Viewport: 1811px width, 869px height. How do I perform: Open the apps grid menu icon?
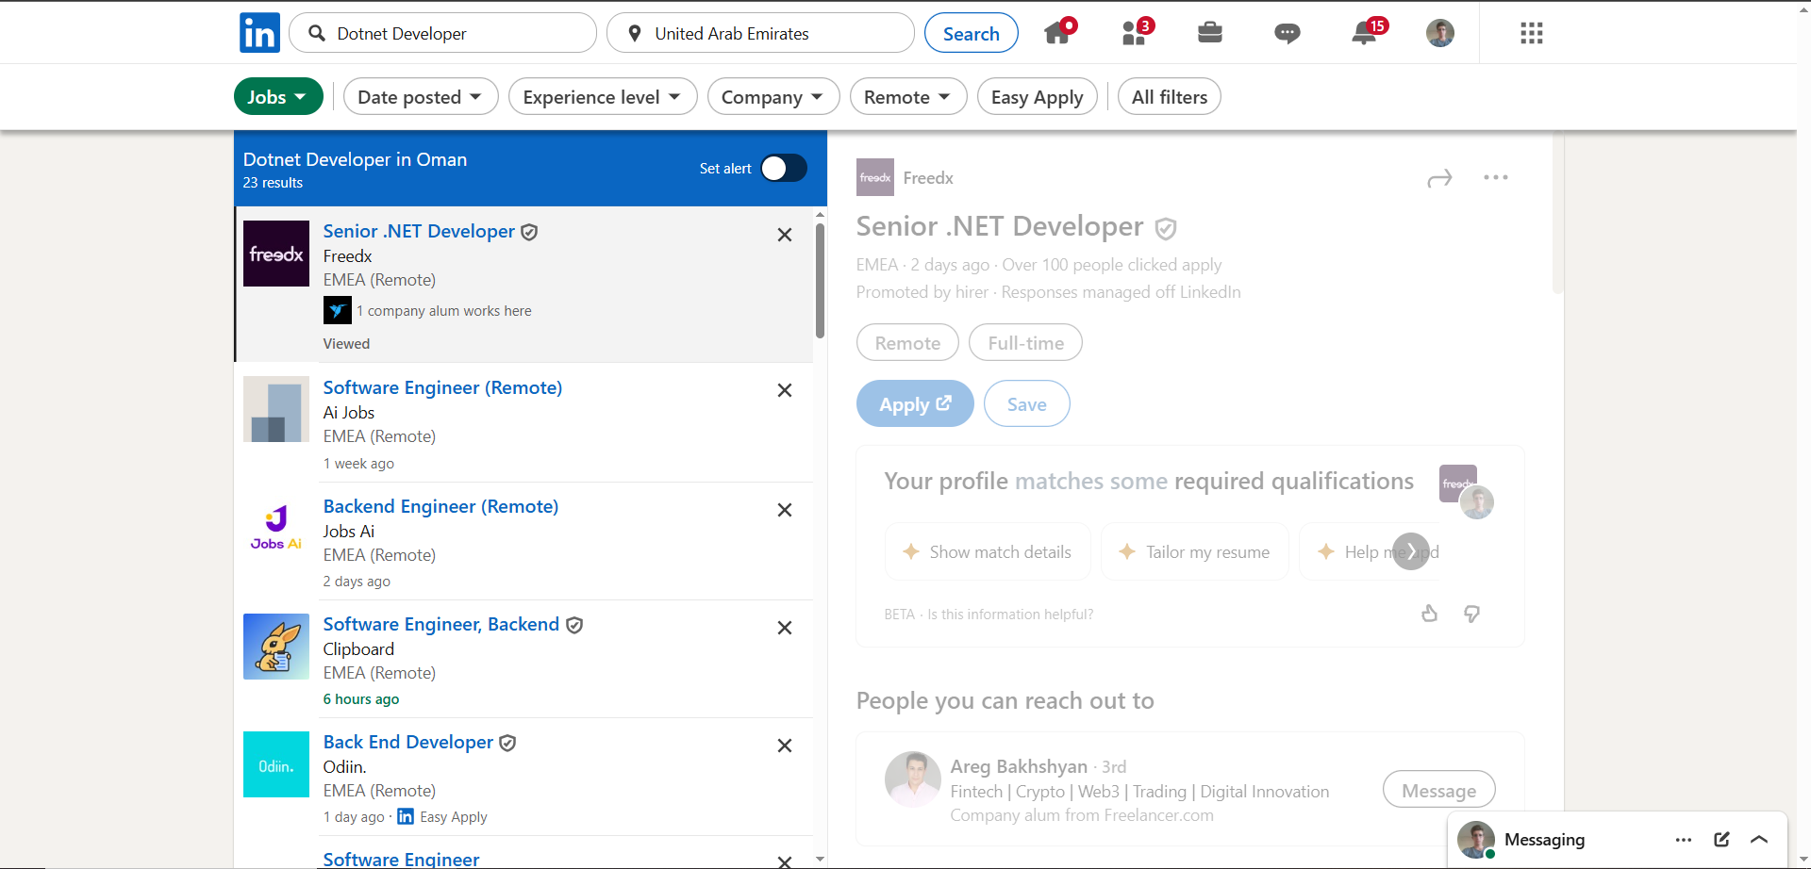[1532, 34]
